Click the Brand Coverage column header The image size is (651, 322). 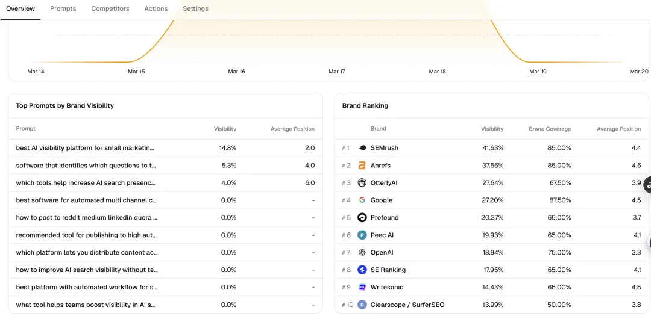click(550, 129)
